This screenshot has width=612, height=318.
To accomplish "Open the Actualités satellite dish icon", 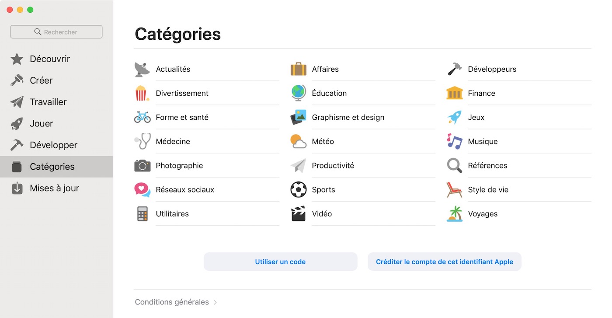I will pos(142,69).
